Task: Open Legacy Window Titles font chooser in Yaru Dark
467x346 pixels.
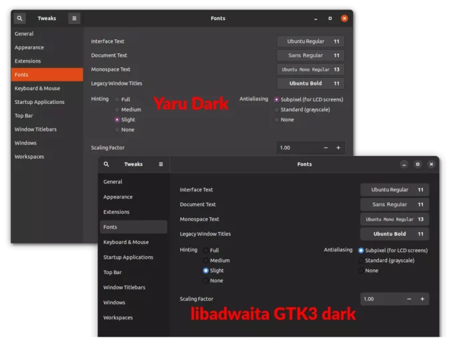Action: (311, 83)
